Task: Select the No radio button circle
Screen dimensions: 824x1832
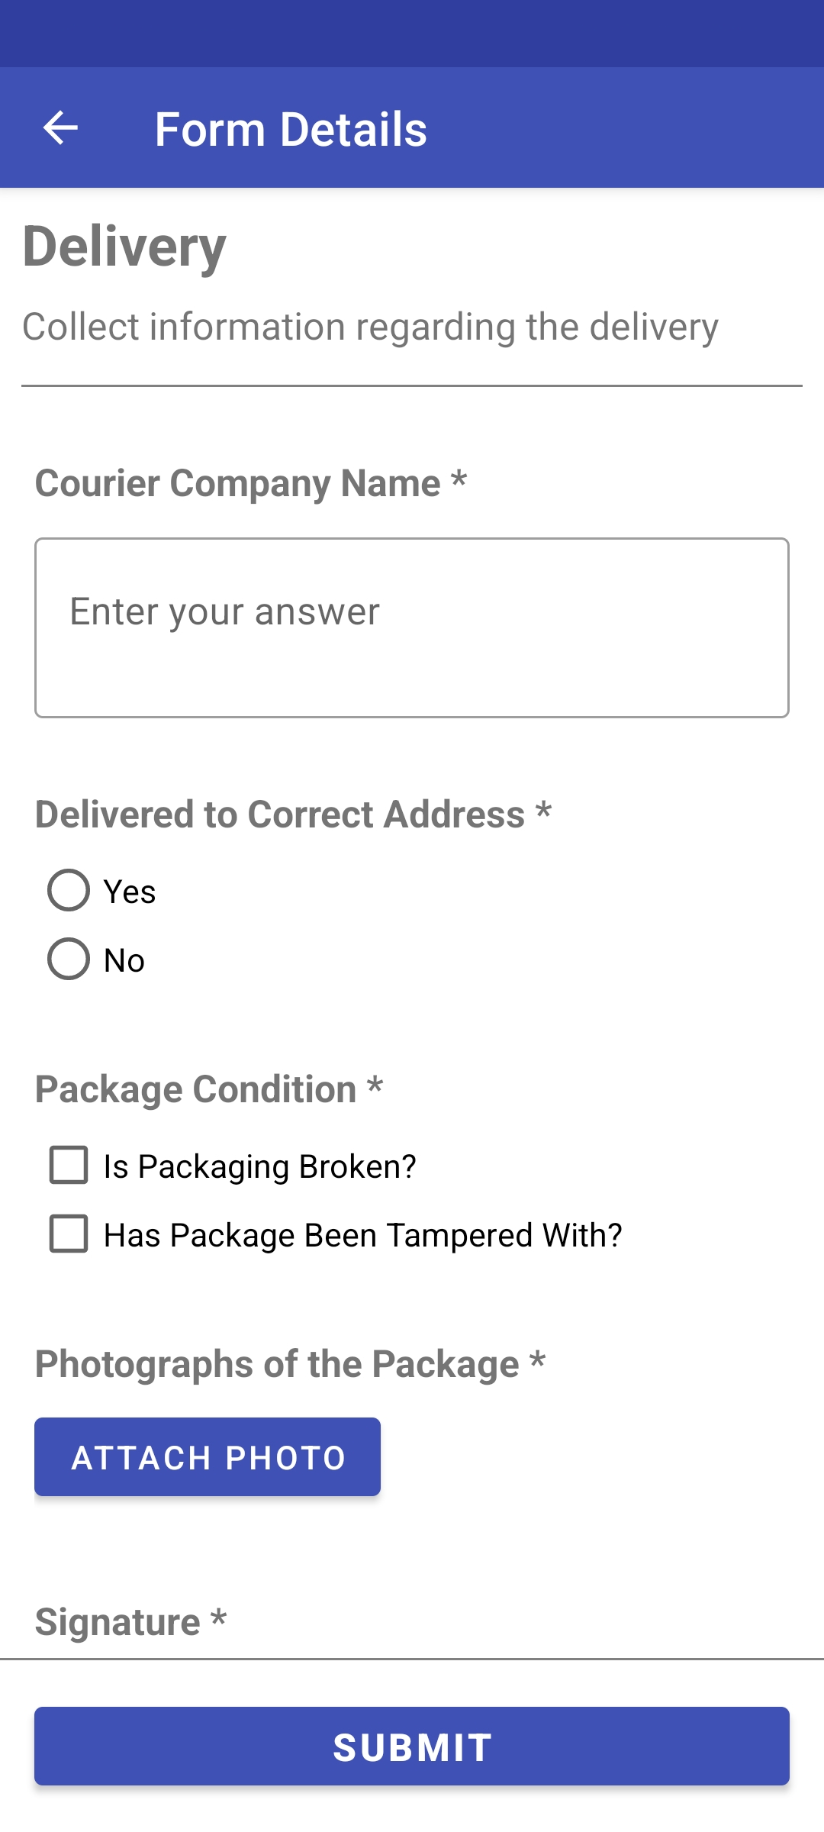Action: point(69,959)
